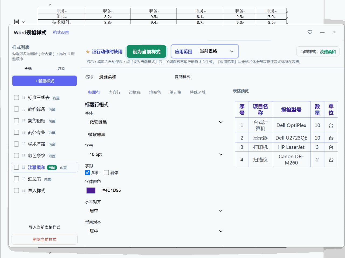
Task: Switch to the 特殊区域 tab
Action: click(198, 92)
